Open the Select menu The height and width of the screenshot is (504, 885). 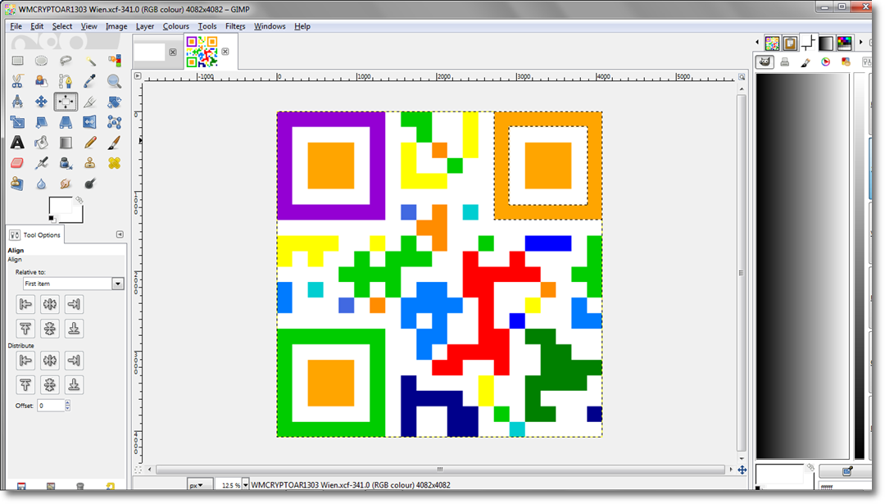coord(62,26)
